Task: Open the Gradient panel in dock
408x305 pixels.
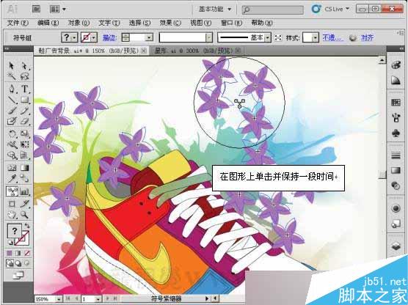Action: pyautogui.click(x=396, y=171)
